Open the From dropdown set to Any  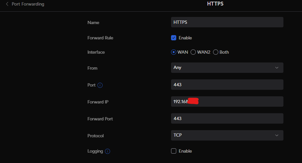tap(227, 68)
